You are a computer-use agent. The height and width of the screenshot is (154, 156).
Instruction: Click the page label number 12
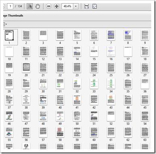tap(43, 59)
